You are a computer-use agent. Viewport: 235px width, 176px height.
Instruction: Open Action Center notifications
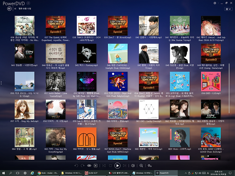[230, 173]
